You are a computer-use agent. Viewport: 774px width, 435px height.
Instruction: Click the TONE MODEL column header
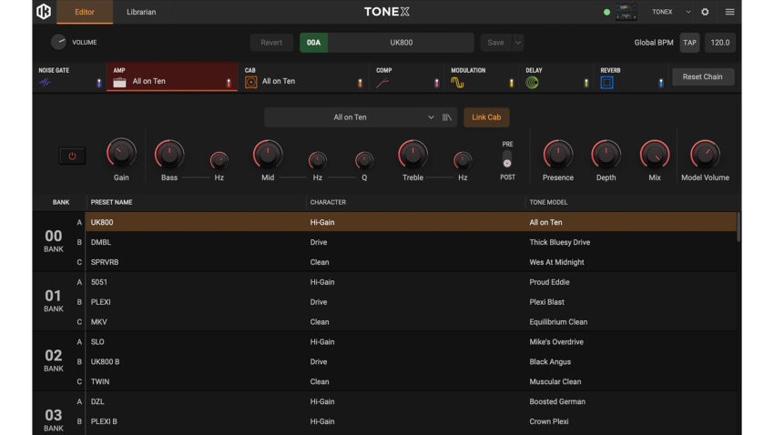click(x=548, y=202)
